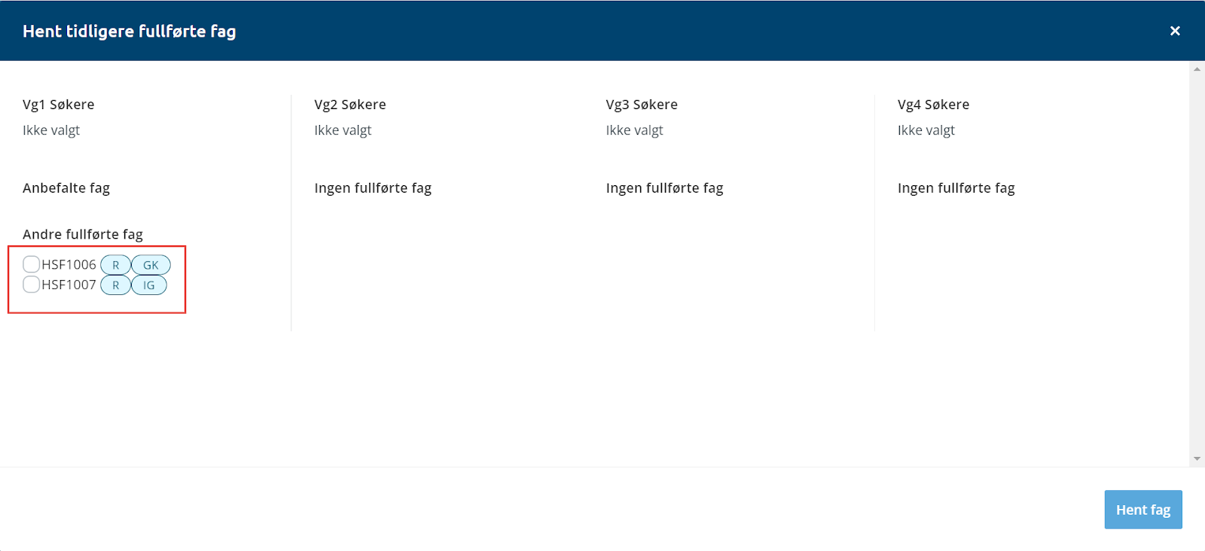The height and width of the screenshot is (551, 1205).
Task: Click the IG badge beside HSF1007
Action: (149, 285)
